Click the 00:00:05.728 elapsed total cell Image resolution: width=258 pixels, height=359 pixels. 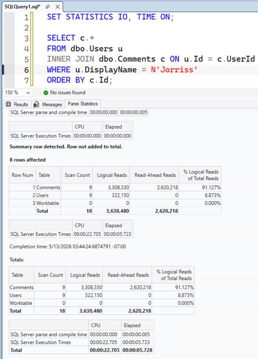[x=137, y=350]
